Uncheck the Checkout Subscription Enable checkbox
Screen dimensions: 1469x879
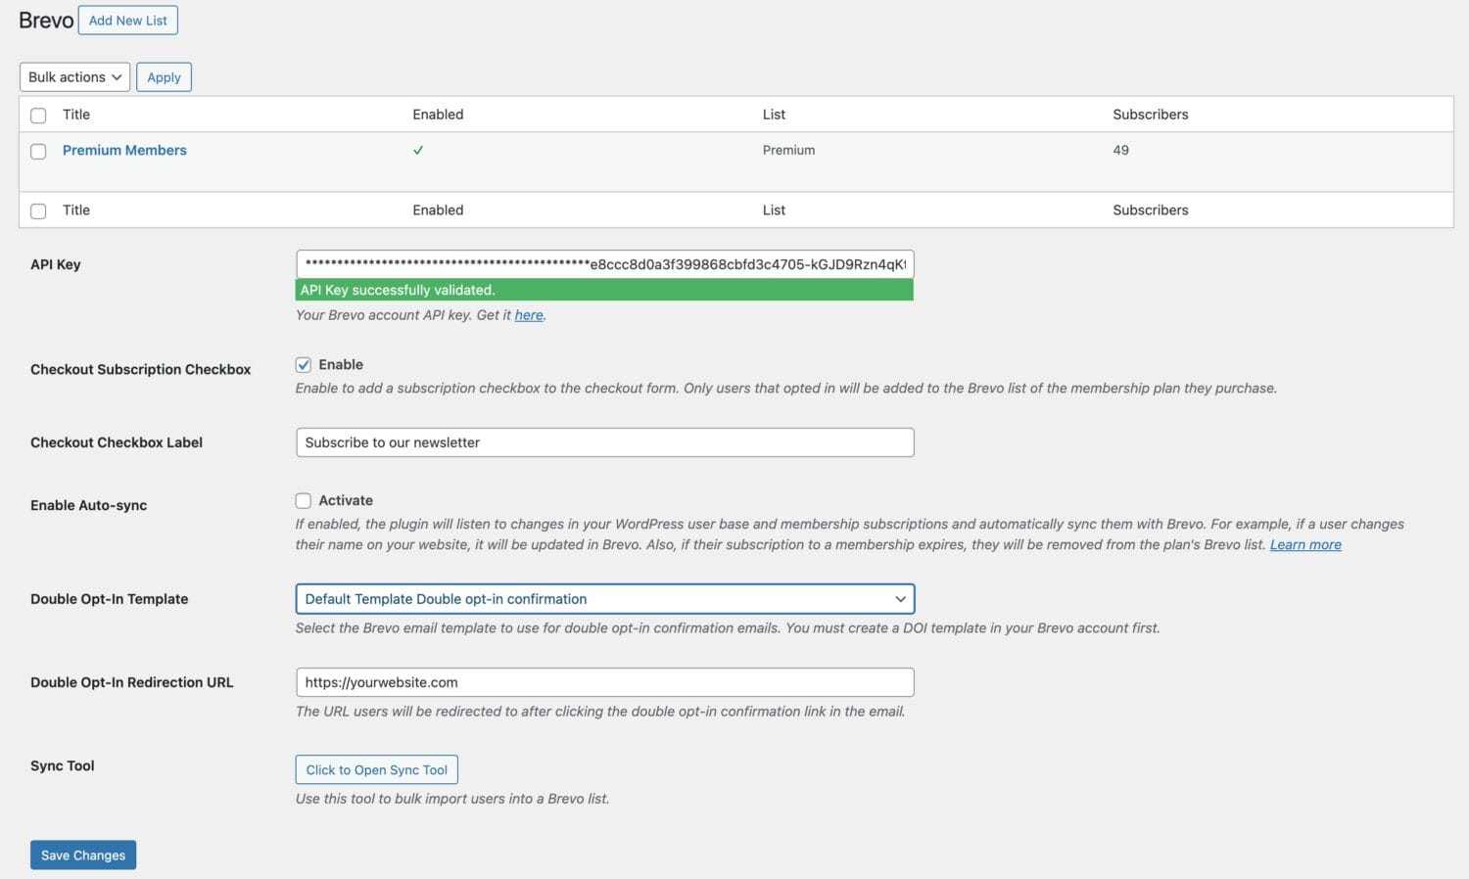tap(304, 365)
